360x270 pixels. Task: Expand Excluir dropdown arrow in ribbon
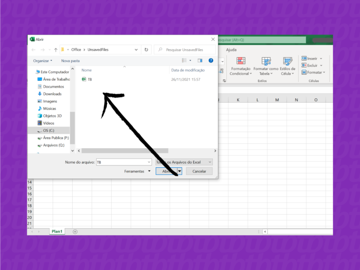point(321,66)
